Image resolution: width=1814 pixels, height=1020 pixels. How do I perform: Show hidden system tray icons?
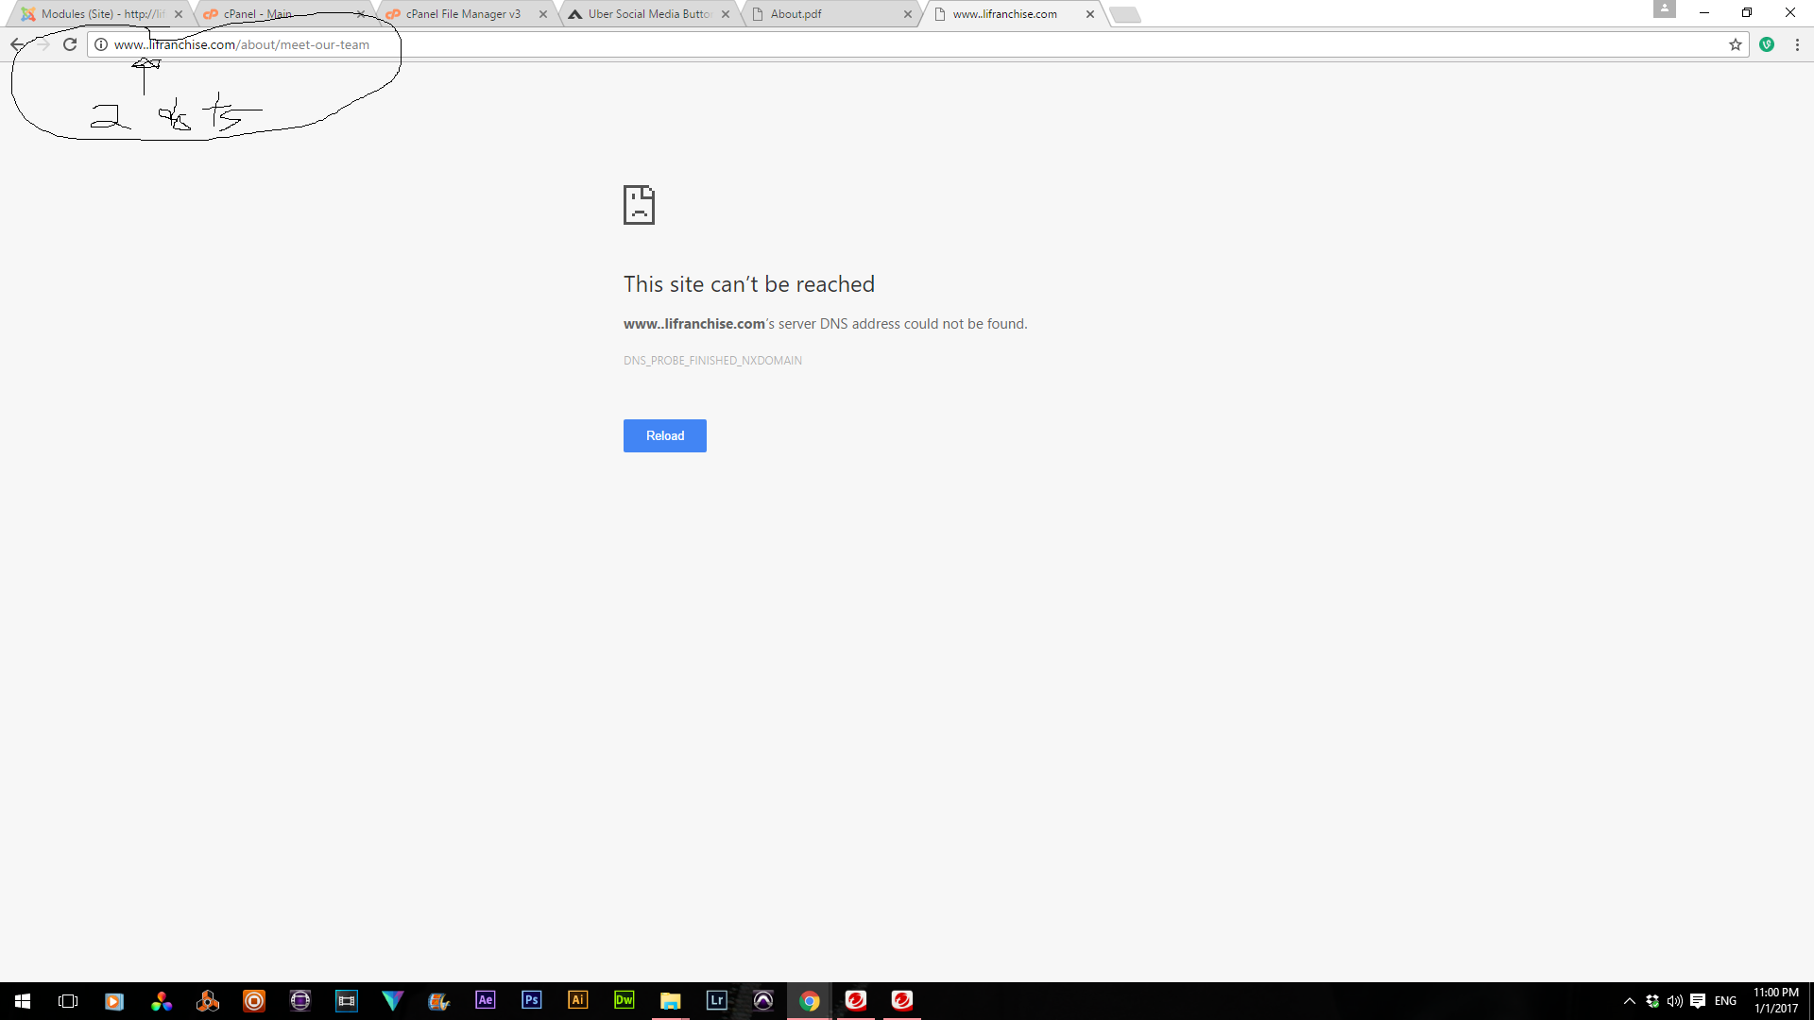[x=1629, y=1001]
